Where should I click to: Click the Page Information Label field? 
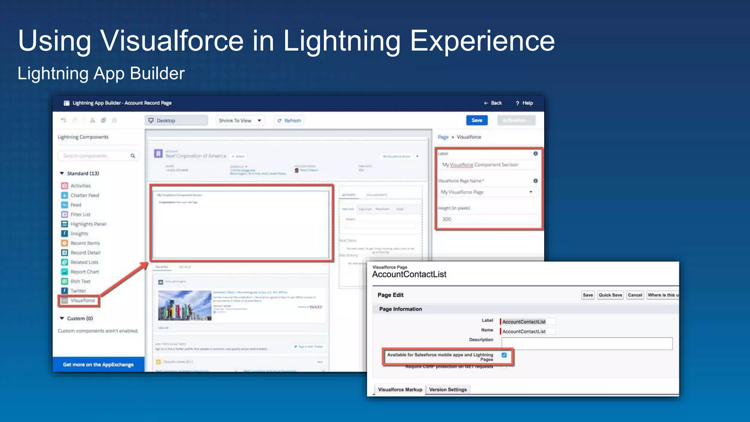528,322
